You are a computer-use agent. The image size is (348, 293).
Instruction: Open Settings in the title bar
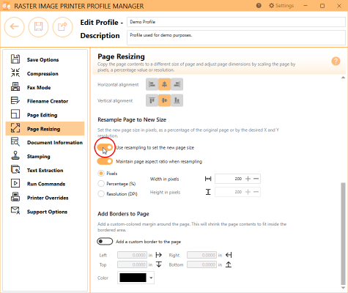point(281,6)
